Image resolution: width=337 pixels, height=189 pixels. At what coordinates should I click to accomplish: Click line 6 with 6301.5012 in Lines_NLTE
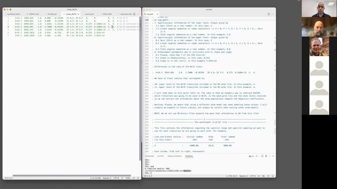pos(60,33)
